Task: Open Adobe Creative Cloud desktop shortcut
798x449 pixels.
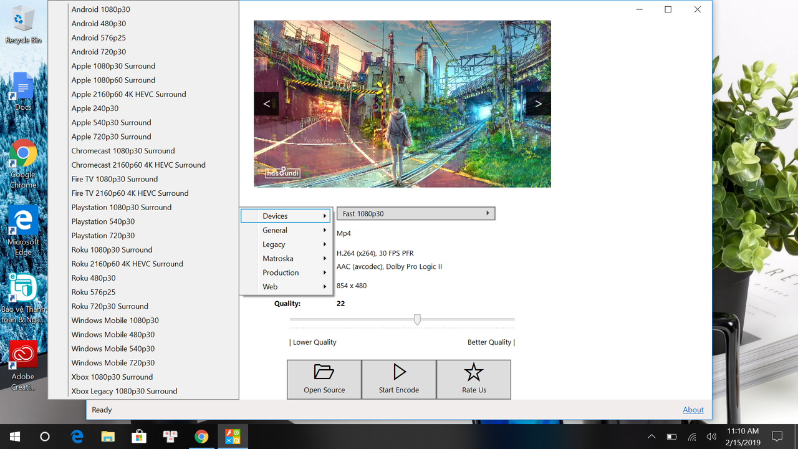Action: pyautogui.click(x=23, y=366)
